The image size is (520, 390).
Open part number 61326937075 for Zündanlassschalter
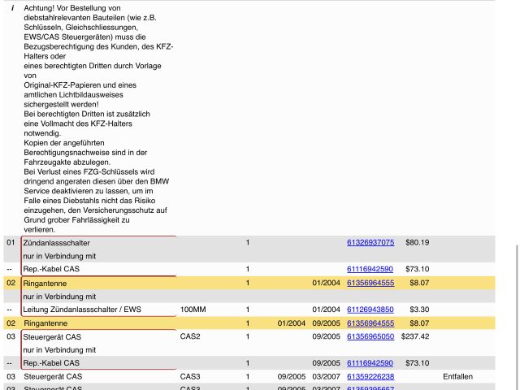(x=370, y=242)
